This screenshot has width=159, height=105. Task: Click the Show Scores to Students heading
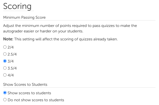[x=25, y=85]
